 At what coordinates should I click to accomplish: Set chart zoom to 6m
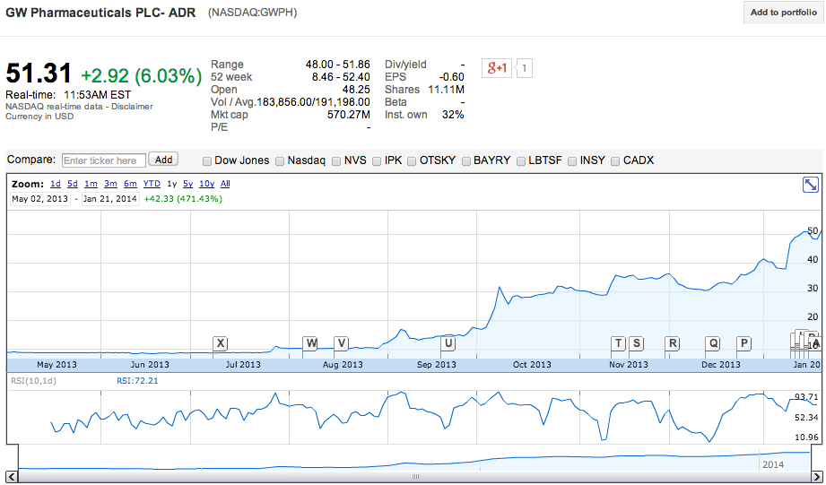(x=130, y=184)
